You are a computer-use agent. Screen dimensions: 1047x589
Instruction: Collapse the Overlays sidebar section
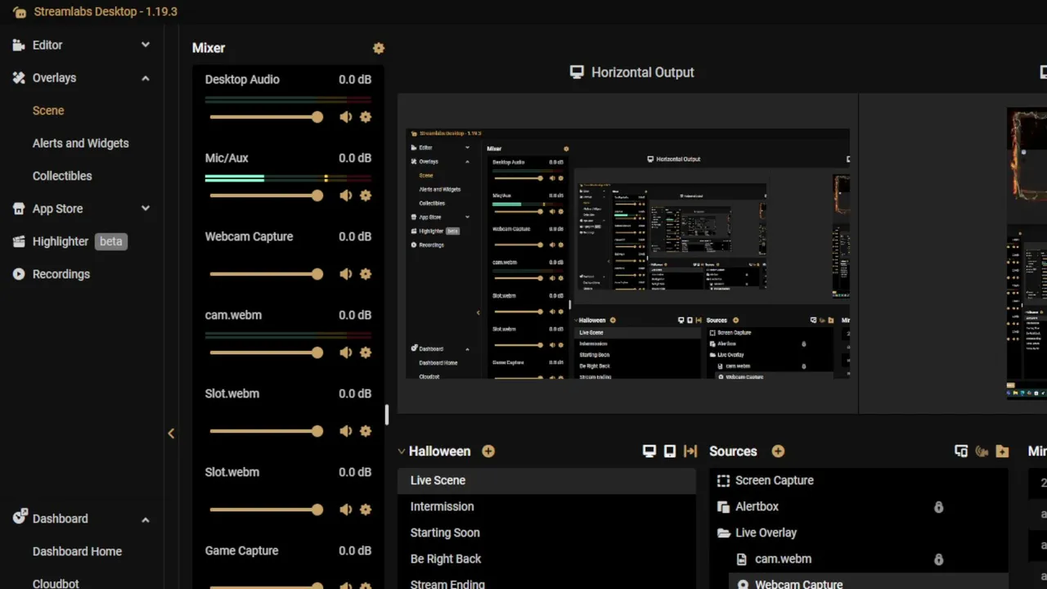point(146,78)
